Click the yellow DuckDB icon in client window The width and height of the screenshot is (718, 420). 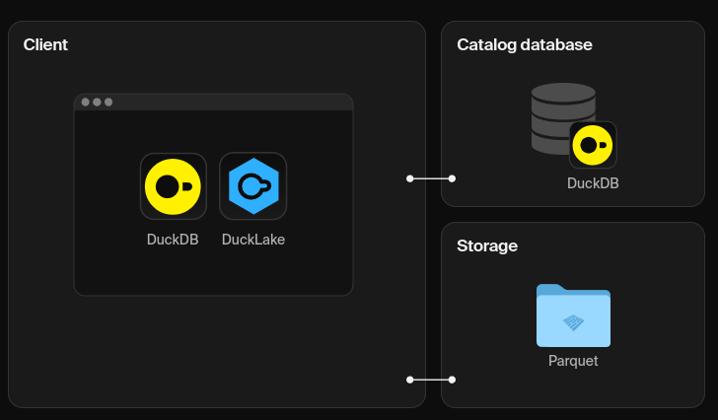pyautogui.click(x=174, y=186)
